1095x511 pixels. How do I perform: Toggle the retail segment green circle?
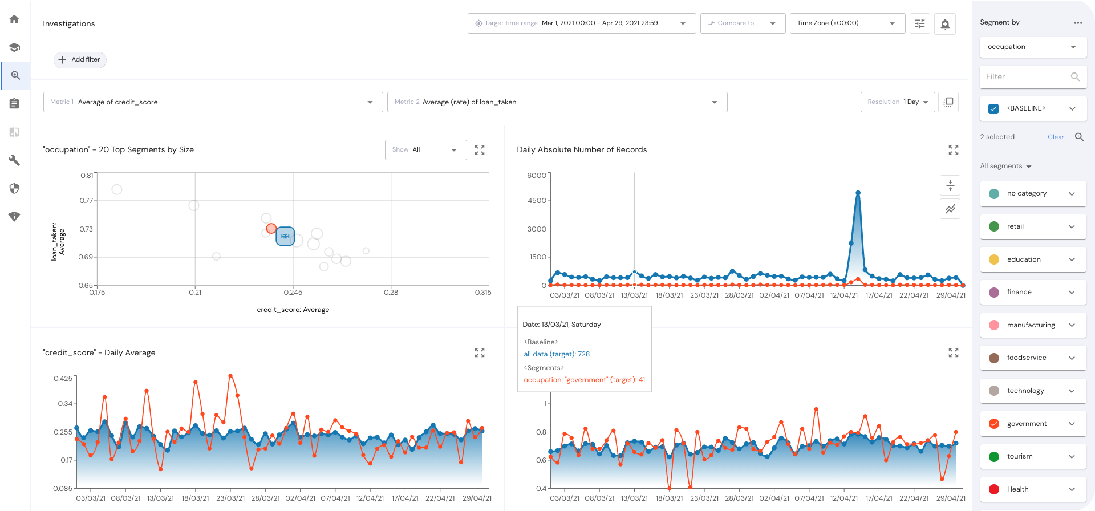click(x=994, y=226)
